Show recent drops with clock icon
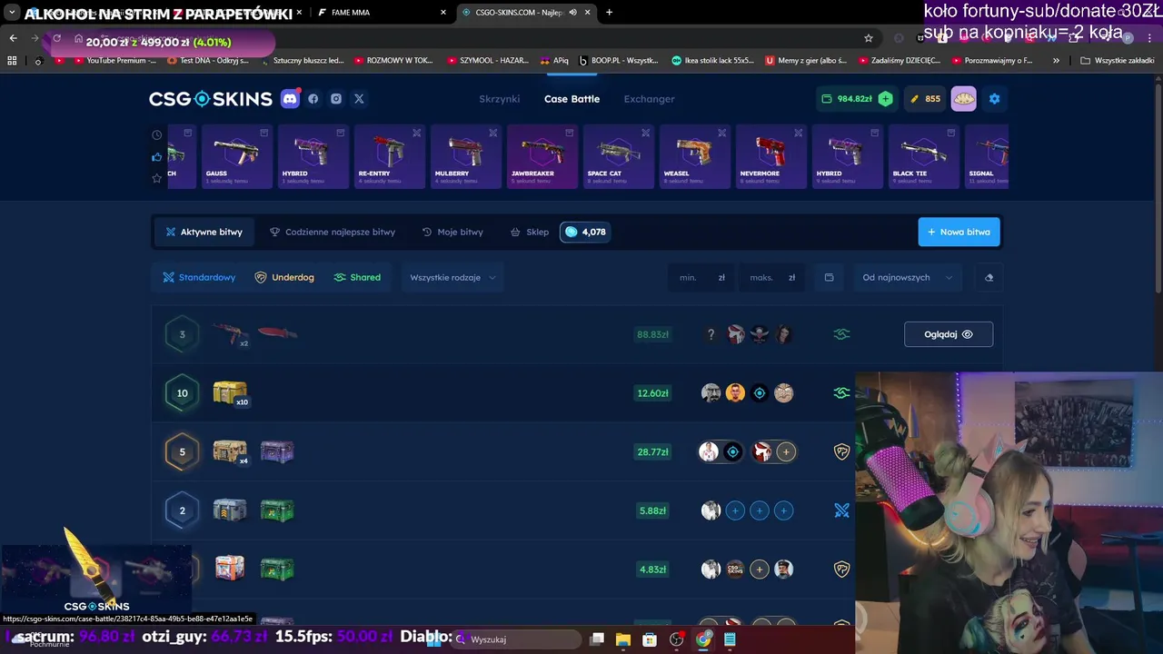 pyautogui.click(x=157, y=134)
